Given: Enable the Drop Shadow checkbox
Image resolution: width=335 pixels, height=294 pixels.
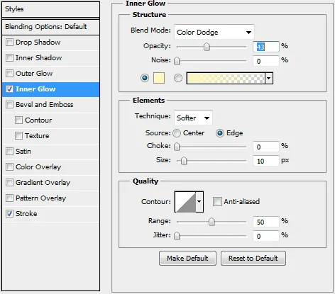Looking at the screenshot, I should pyautogui.click(x=9, y=43).
